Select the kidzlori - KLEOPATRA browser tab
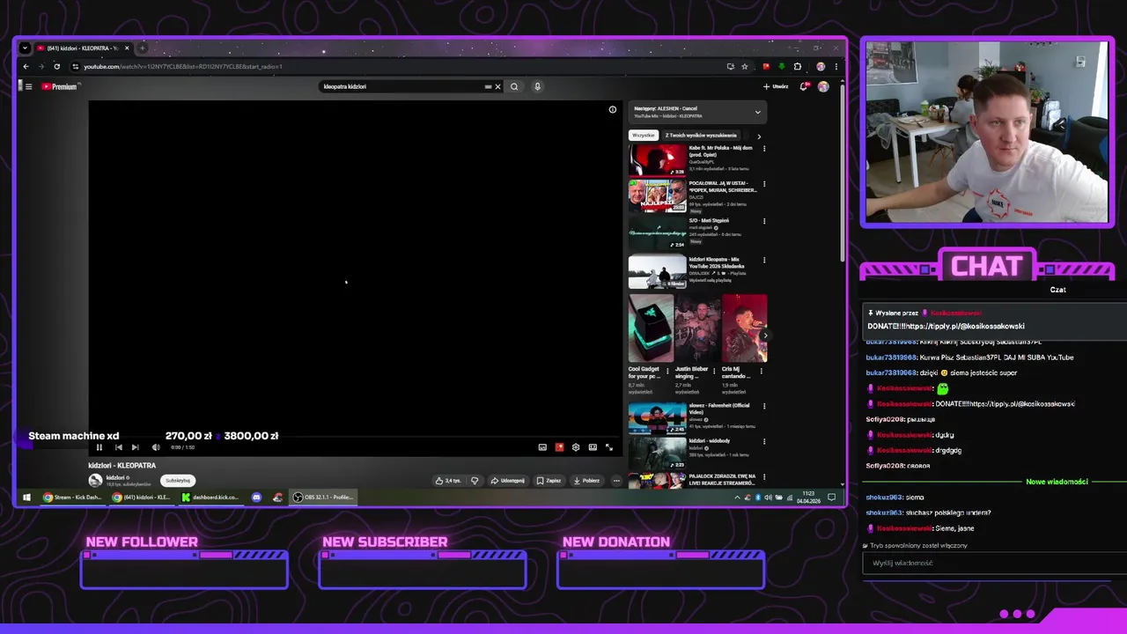 point(83,48)
